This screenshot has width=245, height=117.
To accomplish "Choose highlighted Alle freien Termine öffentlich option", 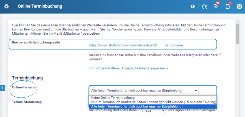I will pyautogui.click(x=153, y=106).
